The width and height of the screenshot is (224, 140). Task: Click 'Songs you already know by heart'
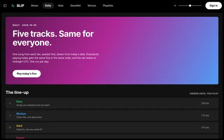click(33, 105)
